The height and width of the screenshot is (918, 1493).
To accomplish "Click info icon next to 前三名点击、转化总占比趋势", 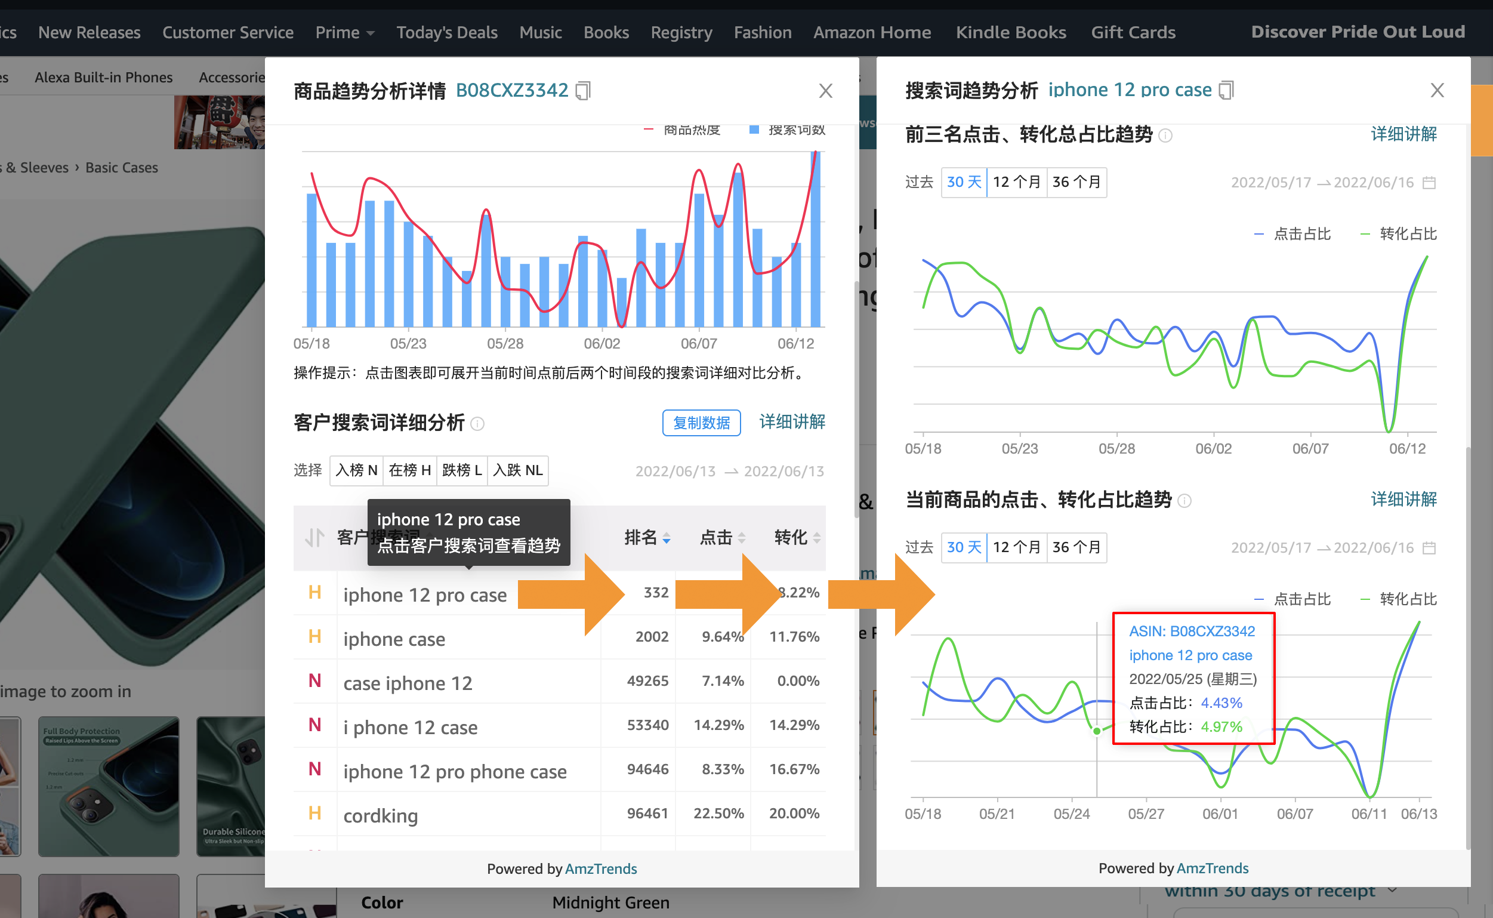I will (x=1165, y=135).
